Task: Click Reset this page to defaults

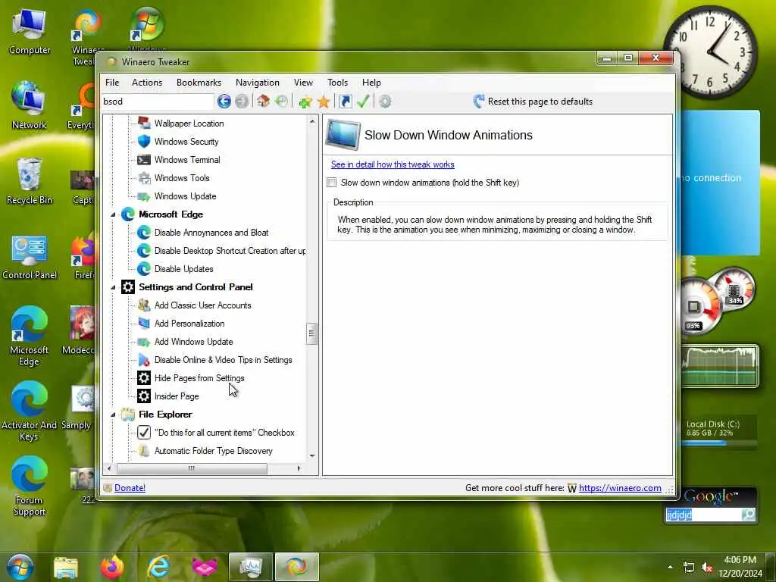Action: pos(533,102)
